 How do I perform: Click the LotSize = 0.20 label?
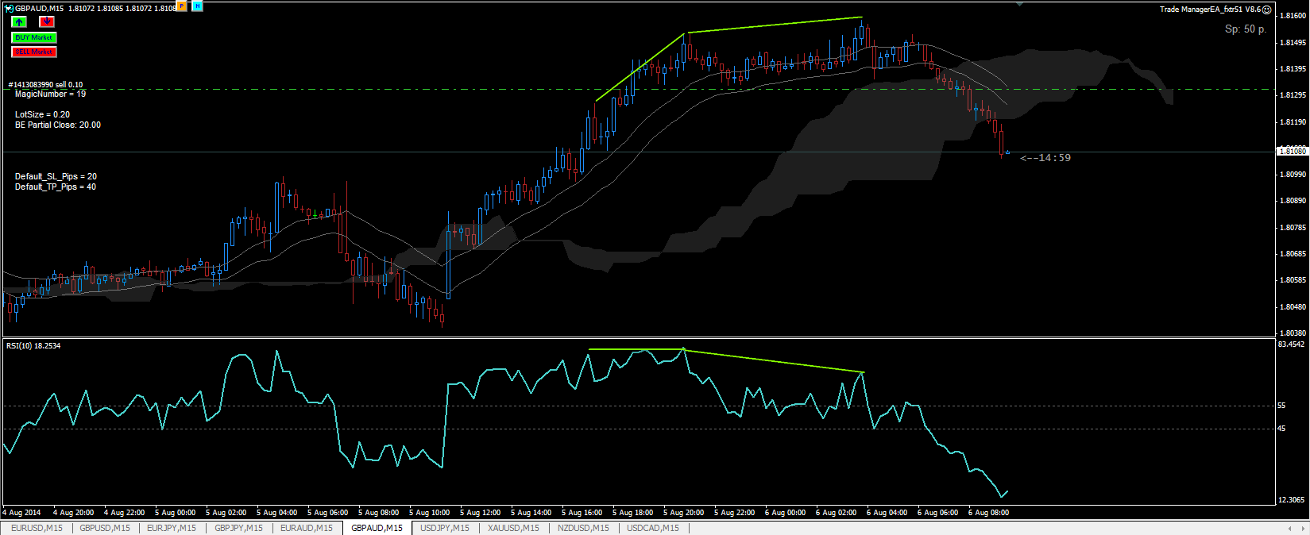(42, 114)
